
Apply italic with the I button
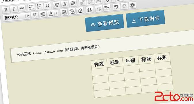(14, 9)
